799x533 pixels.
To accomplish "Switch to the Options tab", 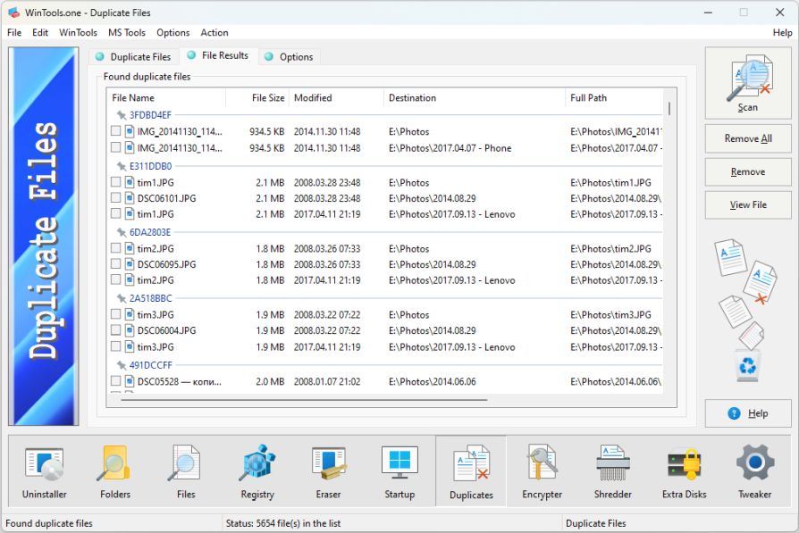I will (290, 57).
